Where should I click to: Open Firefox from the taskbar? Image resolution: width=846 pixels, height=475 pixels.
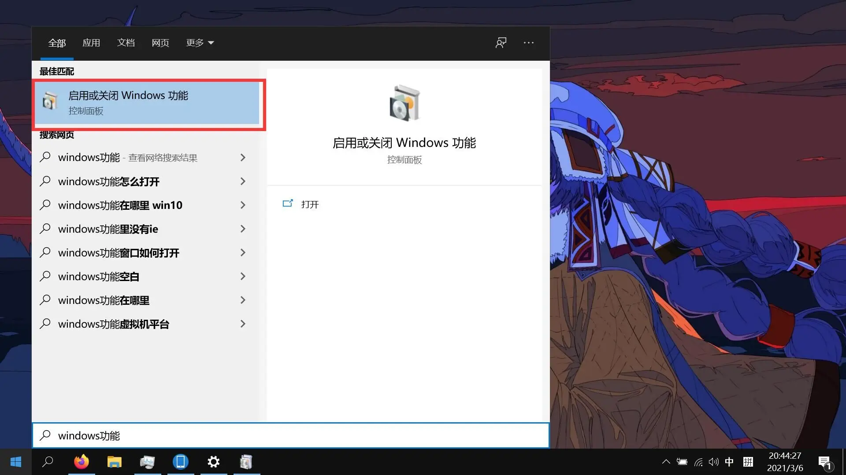[81, 462]
